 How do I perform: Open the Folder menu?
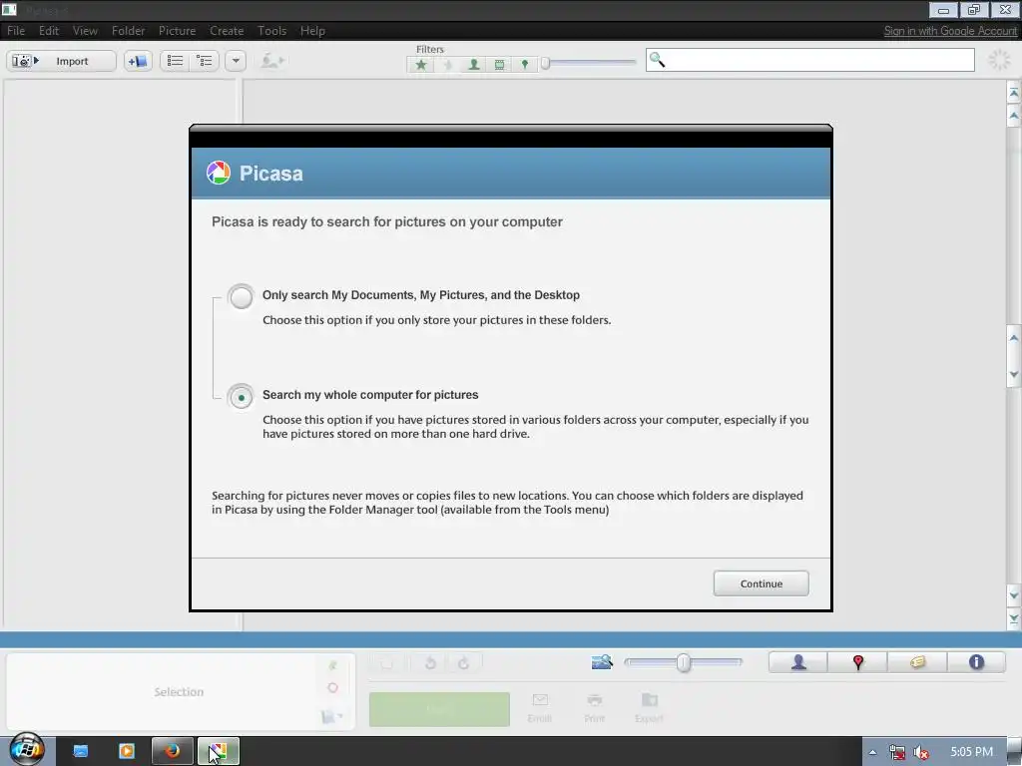coord(128,31)
